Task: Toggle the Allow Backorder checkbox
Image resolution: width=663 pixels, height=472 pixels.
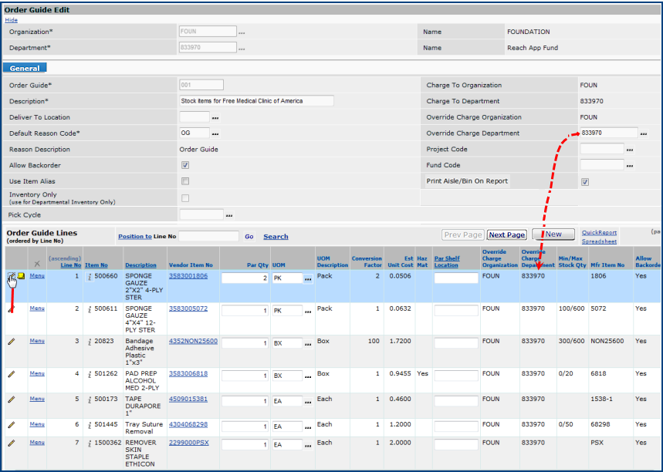Action: coord(184,165)
